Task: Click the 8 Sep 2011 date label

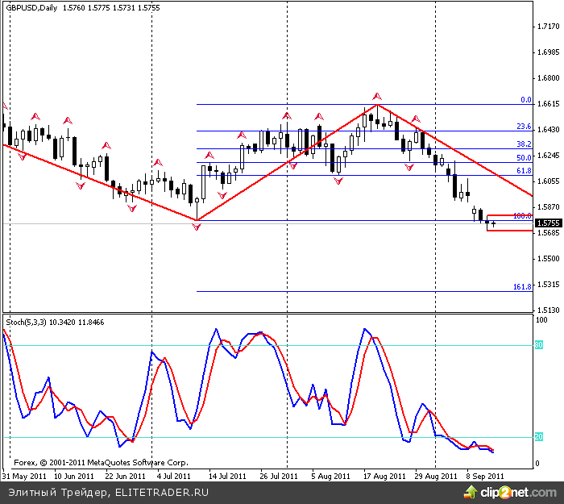Action: point(485,476)
